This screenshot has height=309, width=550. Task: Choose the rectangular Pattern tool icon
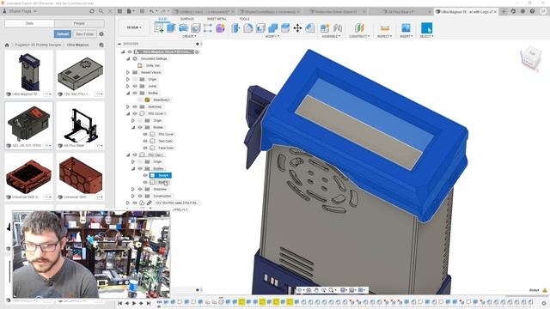coord(208,28)
